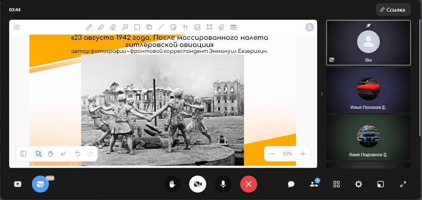Select your own video tile labeled Вы
This screenshot has height=200, width=422.
[368, 43]
